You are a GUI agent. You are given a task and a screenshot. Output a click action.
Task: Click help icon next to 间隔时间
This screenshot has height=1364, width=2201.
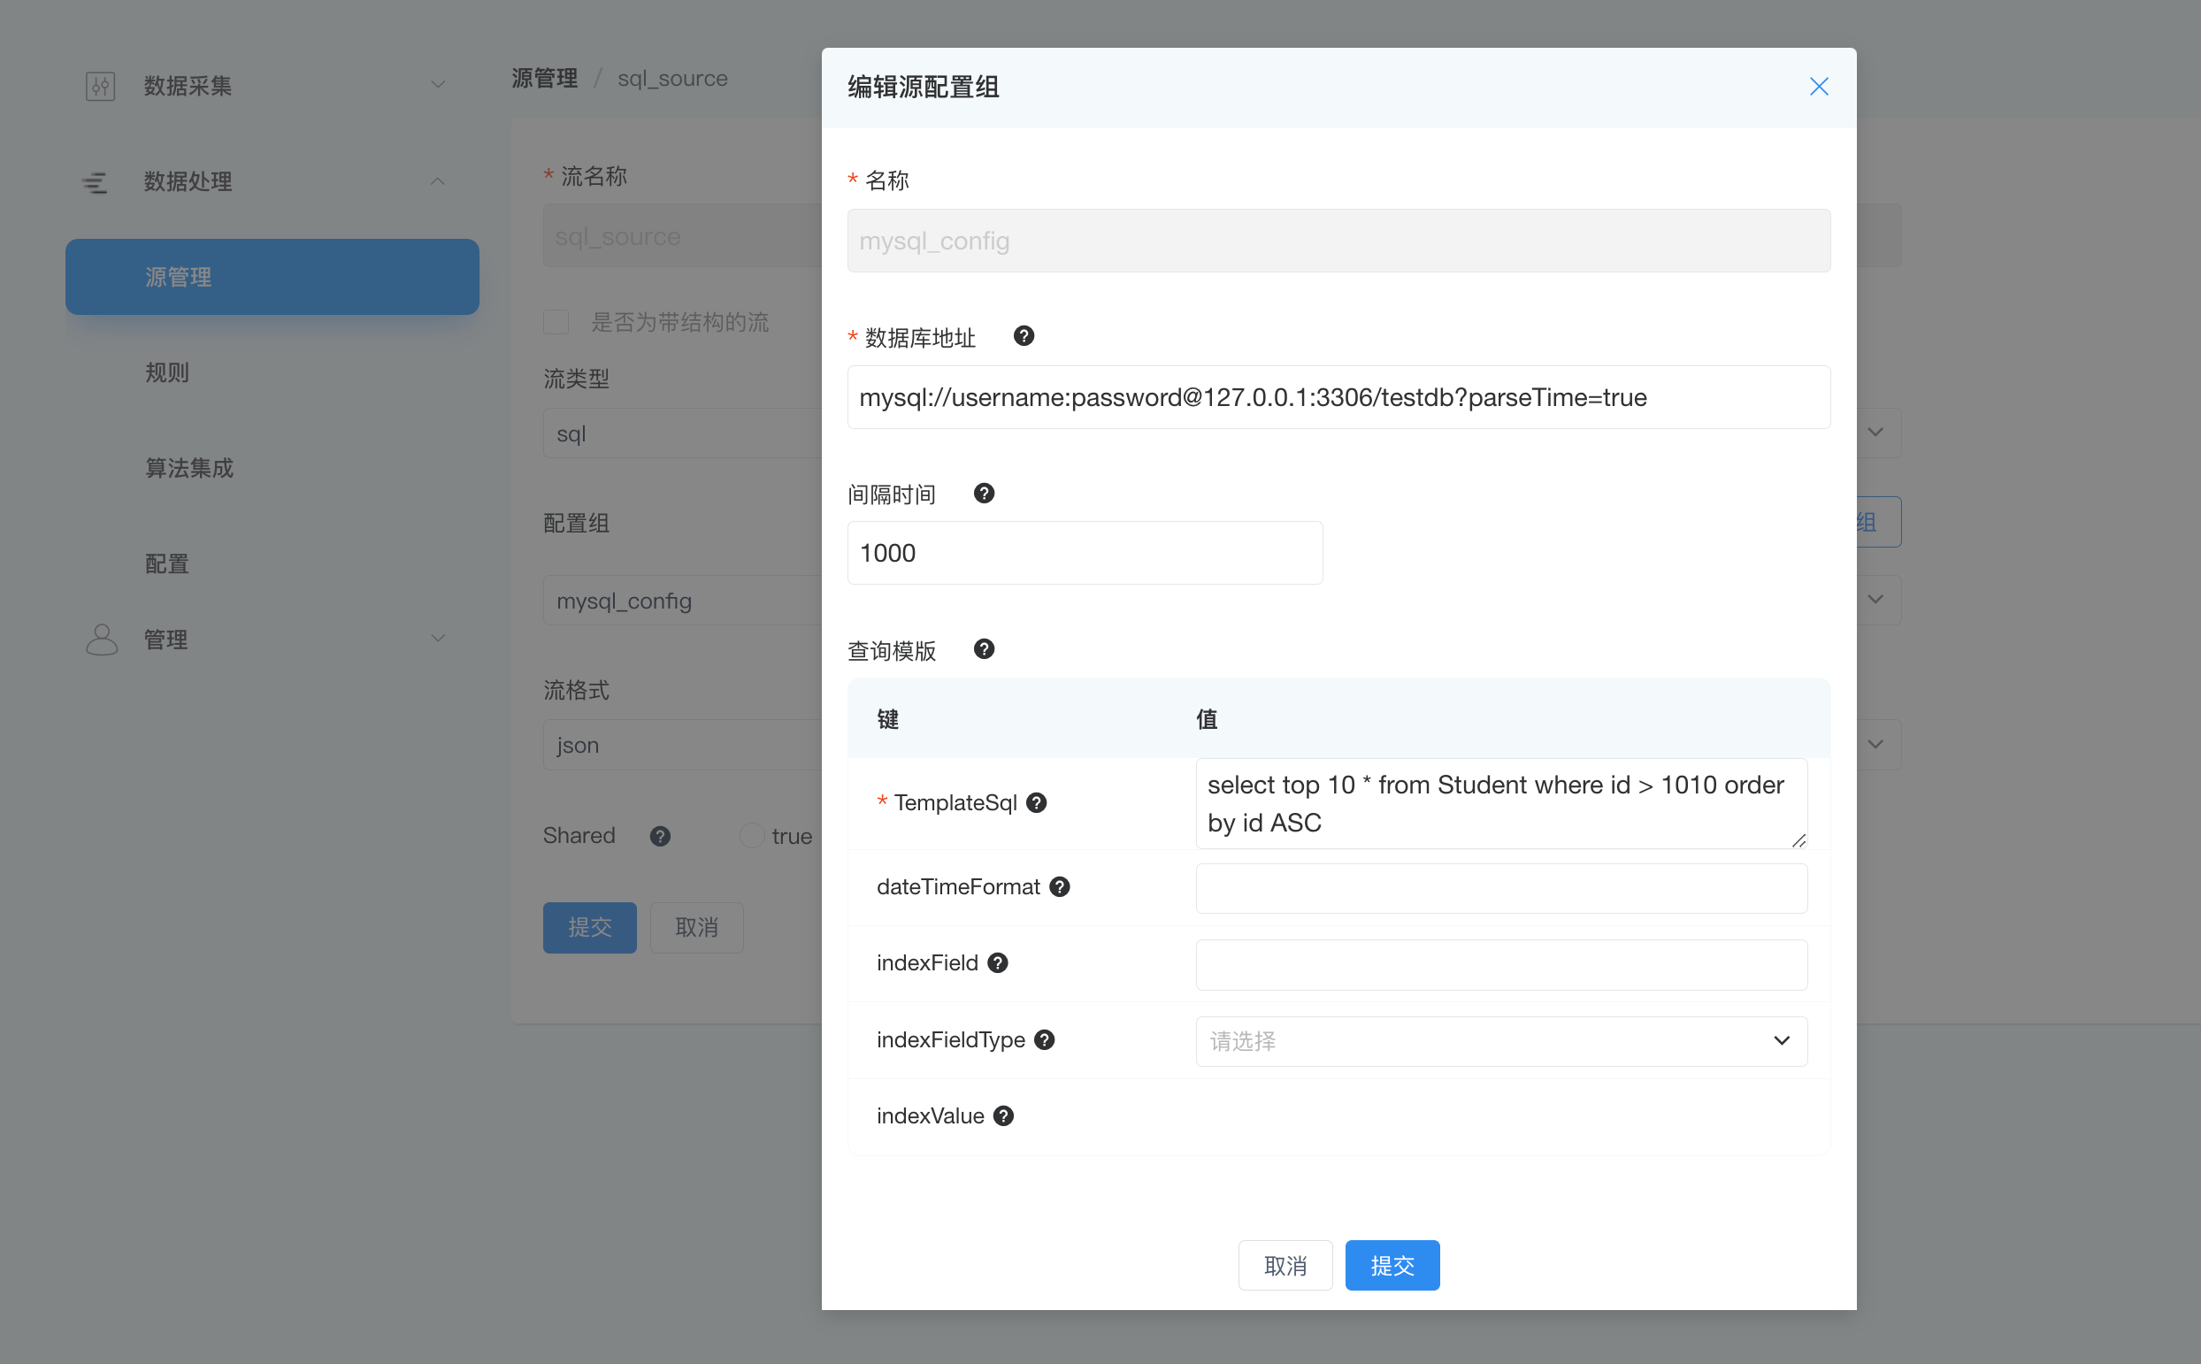[983, 494]
